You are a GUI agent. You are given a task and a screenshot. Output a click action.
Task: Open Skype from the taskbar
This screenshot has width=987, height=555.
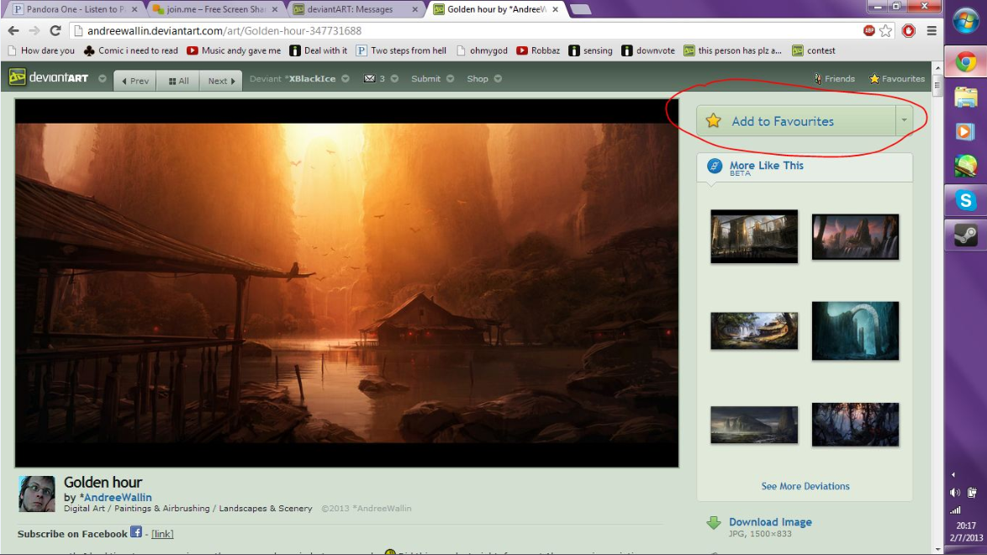pyautogui.click(x=966, y=200)
